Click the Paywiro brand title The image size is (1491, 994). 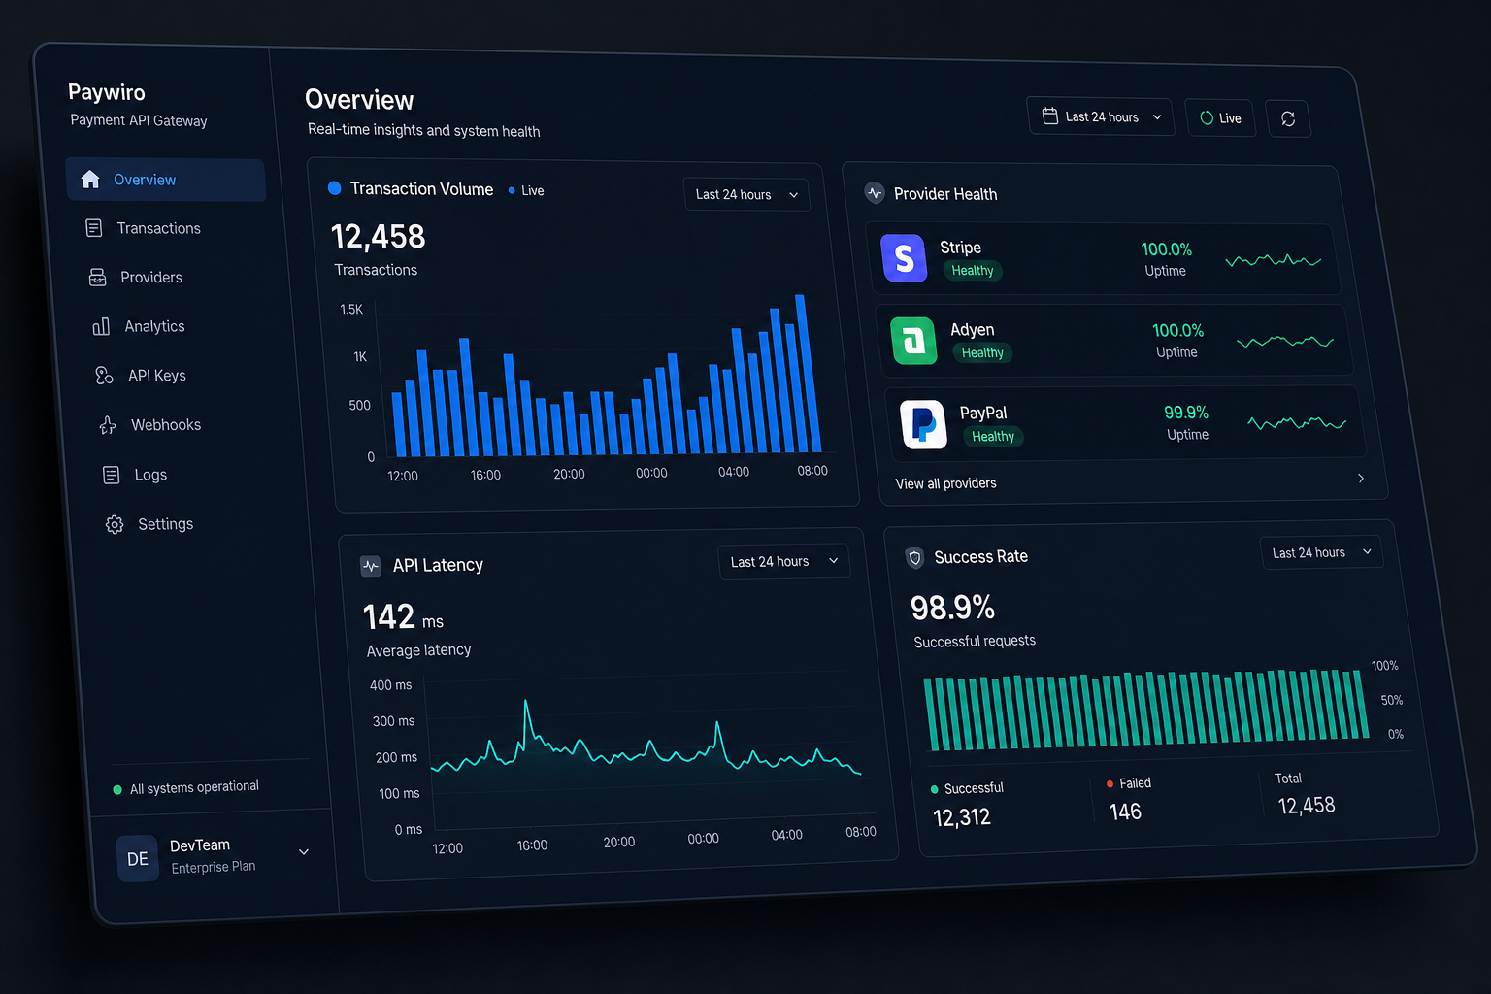[x=107, y=92]
